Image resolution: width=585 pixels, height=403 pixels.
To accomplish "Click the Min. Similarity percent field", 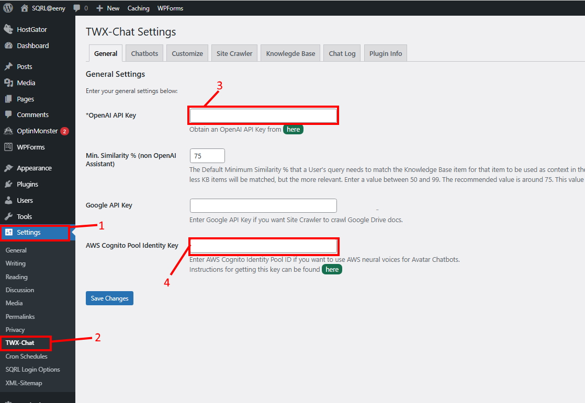I will tap(207, 156).
